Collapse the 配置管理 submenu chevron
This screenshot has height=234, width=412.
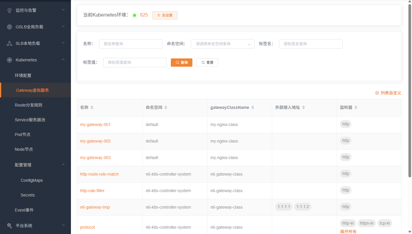[x=63, y=165]
